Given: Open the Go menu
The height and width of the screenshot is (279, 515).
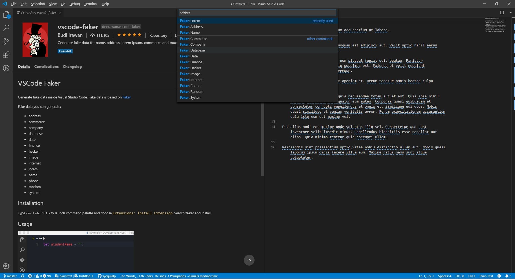Looking at the screenshot, I should [x=63, y=4].
